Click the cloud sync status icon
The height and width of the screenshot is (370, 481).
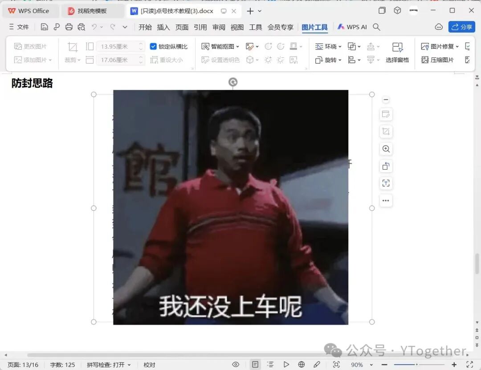pos(439,27)
